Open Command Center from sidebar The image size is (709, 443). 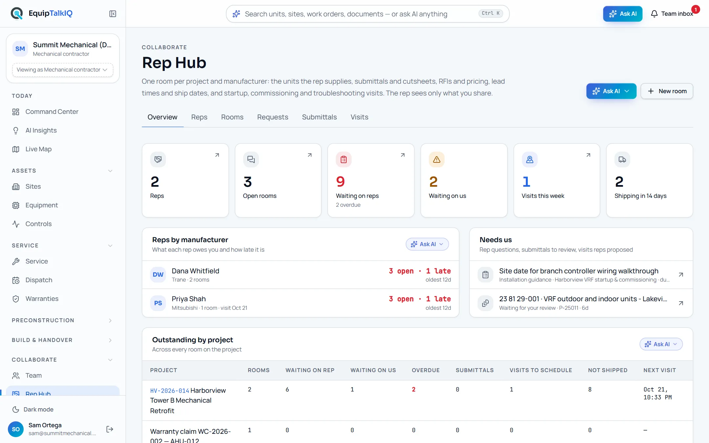[63, 112]
